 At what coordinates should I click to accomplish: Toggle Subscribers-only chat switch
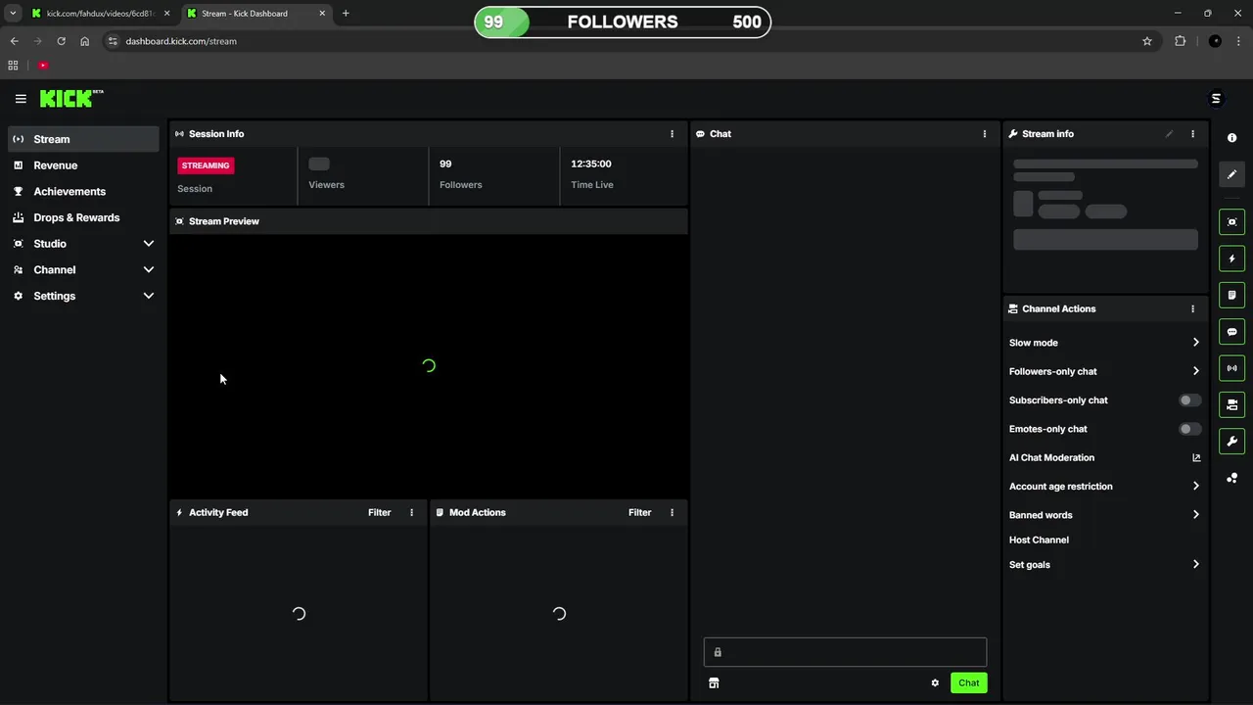[x=1189, y=400]
